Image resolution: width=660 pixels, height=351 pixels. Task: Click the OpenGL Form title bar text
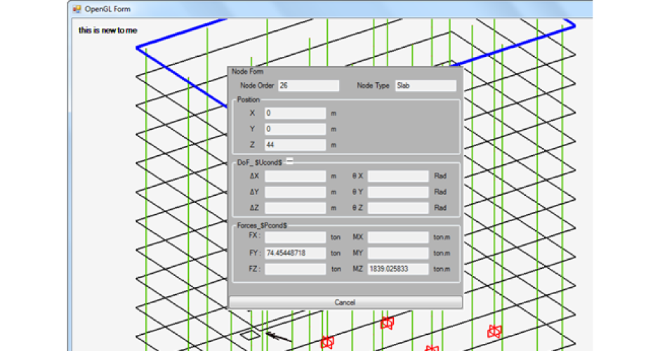(107, 9)
